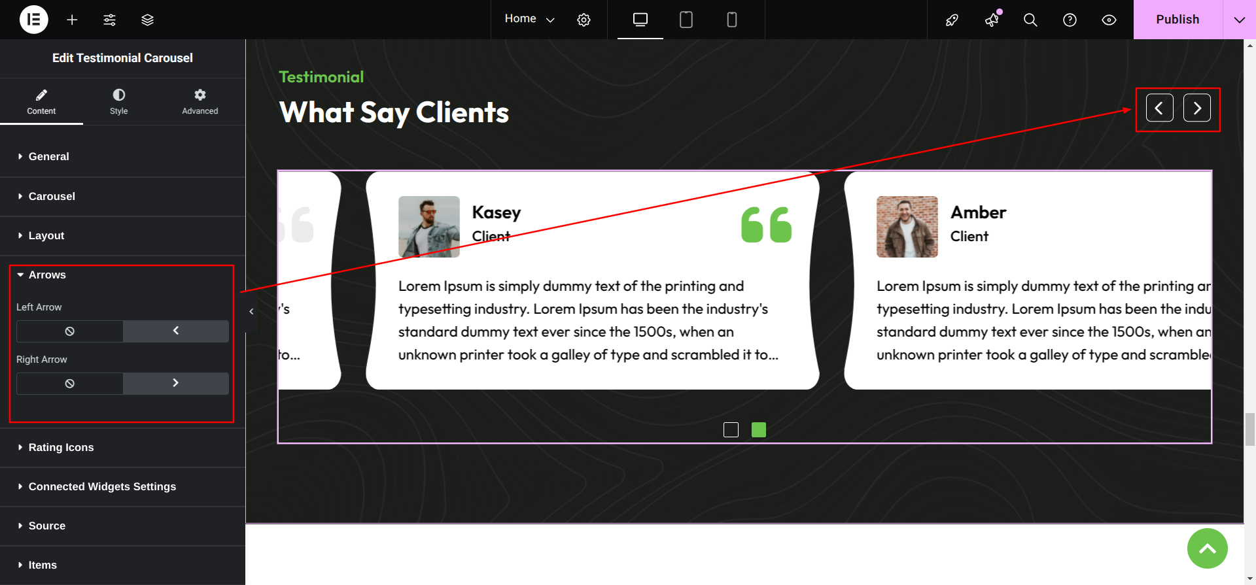Click the vertical page scrollbar thumb

[x=1250, y=429]
